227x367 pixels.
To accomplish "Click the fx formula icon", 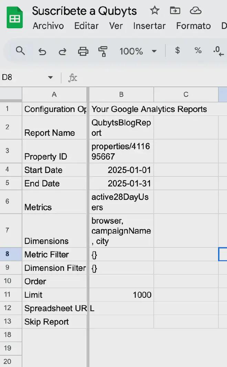I will coord(73,78).
